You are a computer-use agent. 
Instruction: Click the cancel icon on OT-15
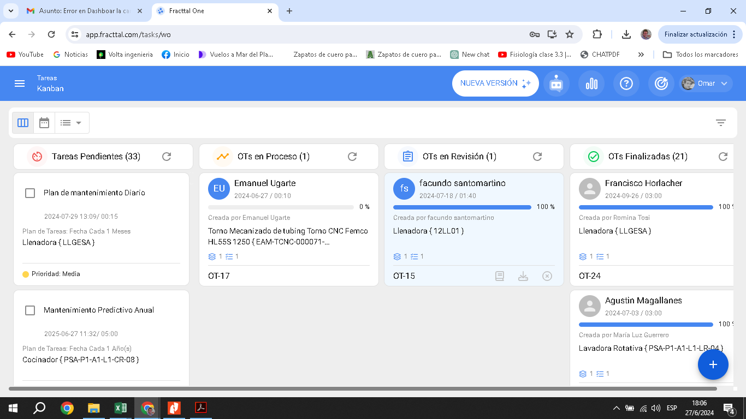pos(547,276)
